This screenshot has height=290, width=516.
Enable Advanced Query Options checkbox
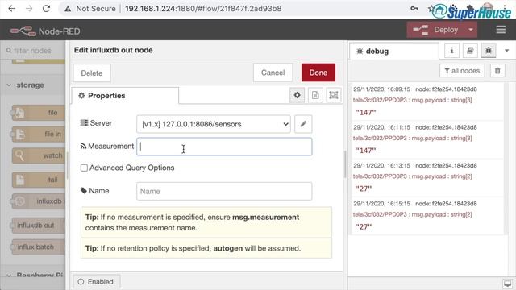pos(84,168)
